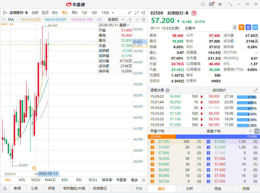Open the 新闻 news tab

tap(17, 188)
